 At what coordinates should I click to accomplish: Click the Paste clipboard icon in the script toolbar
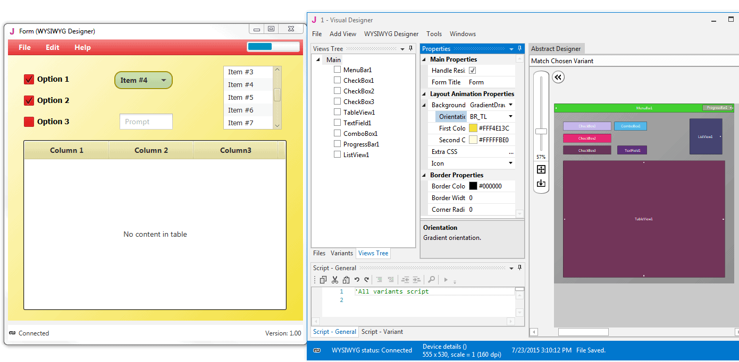point(346,280)
